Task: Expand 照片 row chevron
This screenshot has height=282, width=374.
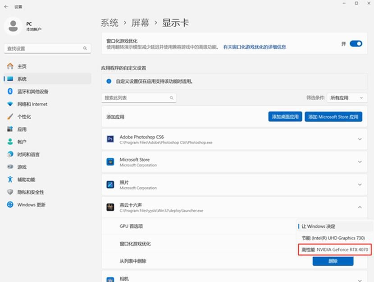Action: 360,185
